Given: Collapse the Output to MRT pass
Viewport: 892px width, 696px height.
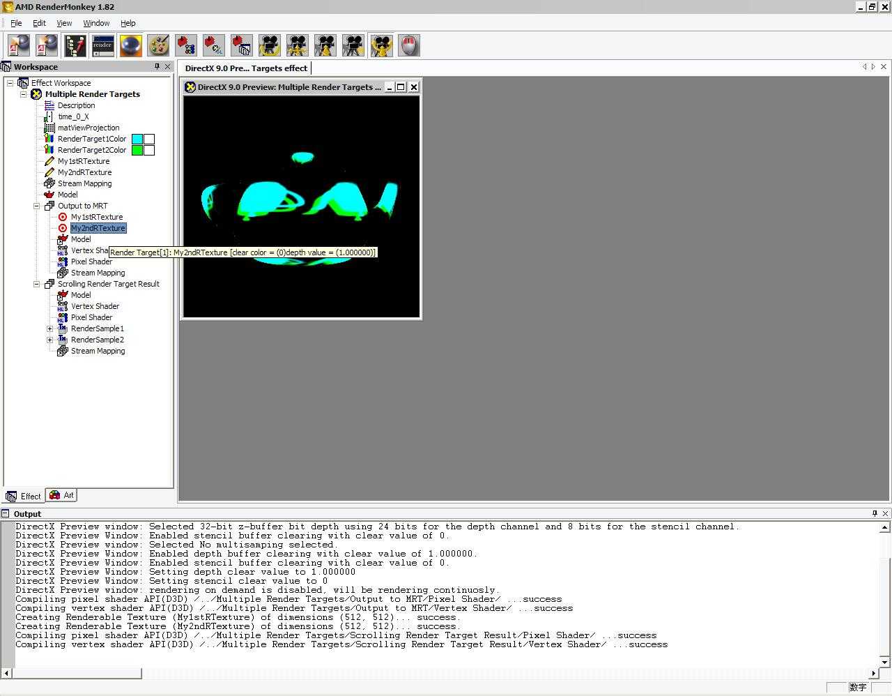Looking at the screenshot, I should pyautogui.click(x=37, y=206).
